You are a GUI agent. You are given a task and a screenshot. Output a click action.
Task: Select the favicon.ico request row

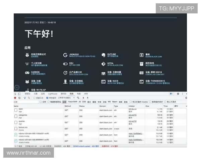100,129
